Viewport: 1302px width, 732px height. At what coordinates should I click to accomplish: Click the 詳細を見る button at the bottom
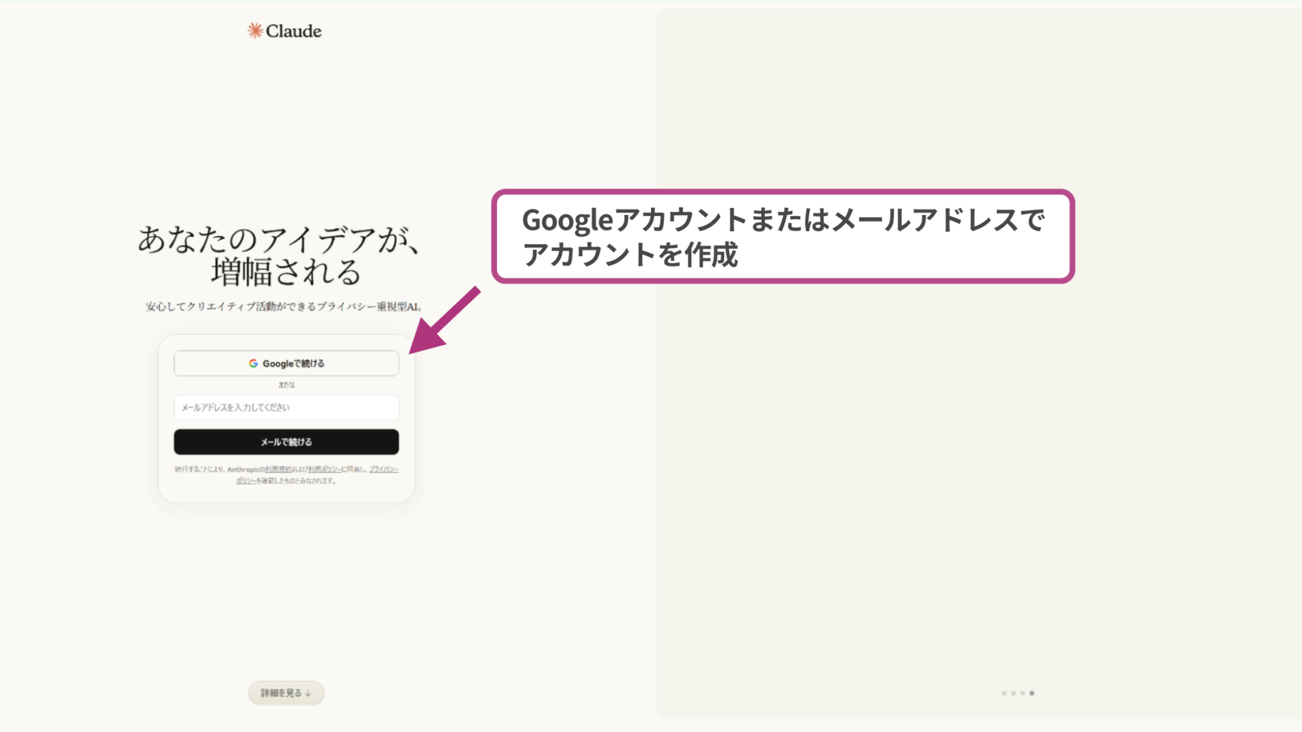tap(285, 693)
